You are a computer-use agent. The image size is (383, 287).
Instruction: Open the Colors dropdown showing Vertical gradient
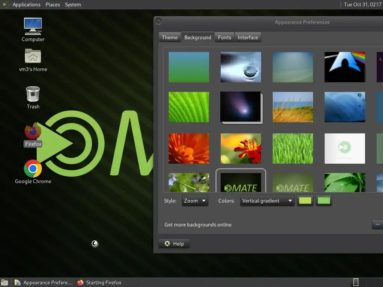[x=267, y=201]
